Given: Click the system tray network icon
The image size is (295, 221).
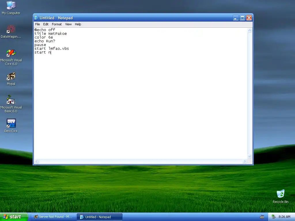Looking at the screenshot, I should coord(273,217).
